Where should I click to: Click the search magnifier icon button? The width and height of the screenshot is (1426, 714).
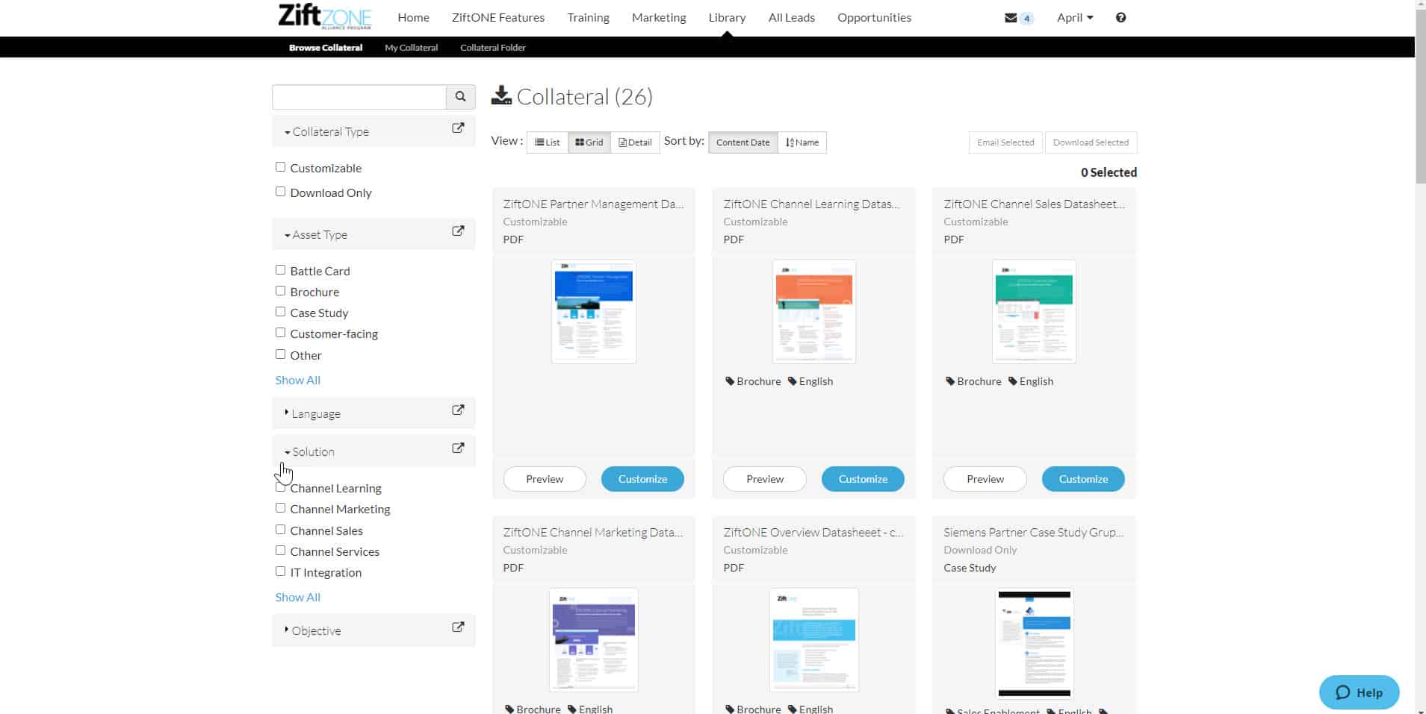pyautogui.click(x=460, y=97)
